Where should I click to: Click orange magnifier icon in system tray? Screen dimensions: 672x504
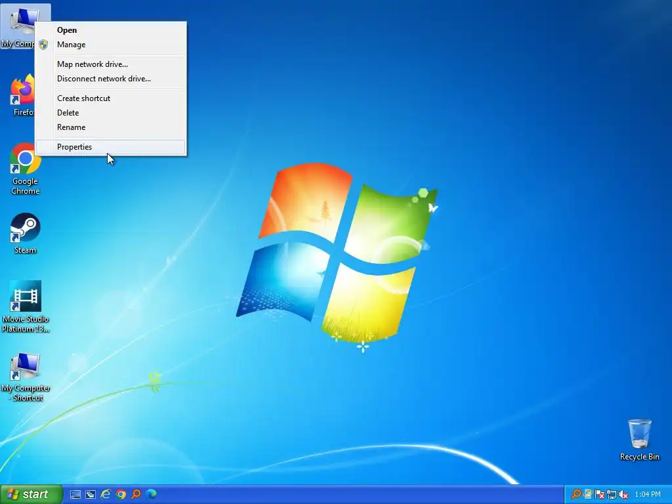click(x=576, y=495)
